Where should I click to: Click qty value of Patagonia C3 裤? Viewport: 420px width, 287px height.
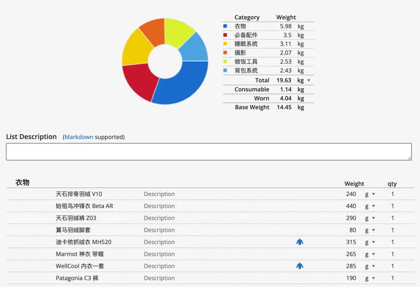coord(392,278)
